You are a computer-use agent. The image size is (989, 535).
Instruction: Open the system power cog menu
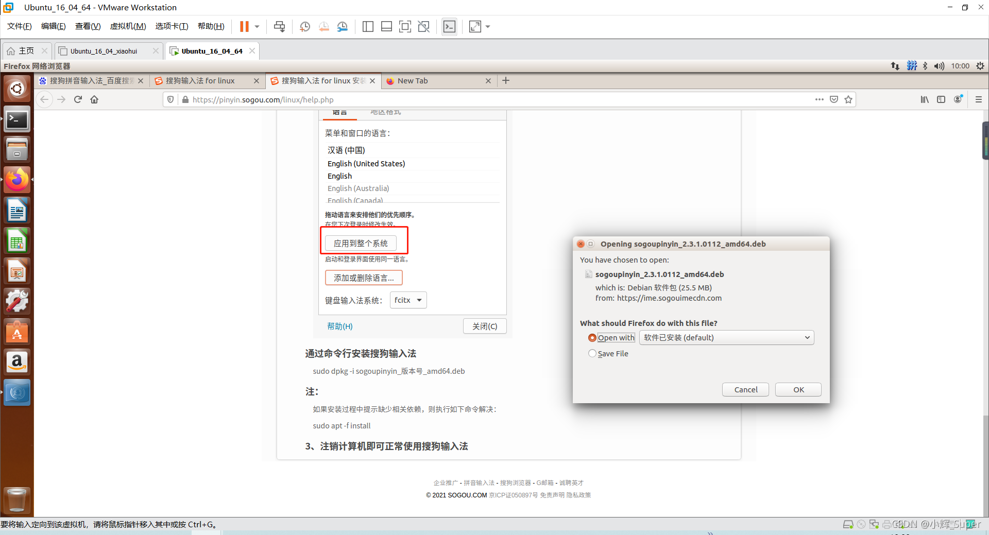(x=980, y=66)
